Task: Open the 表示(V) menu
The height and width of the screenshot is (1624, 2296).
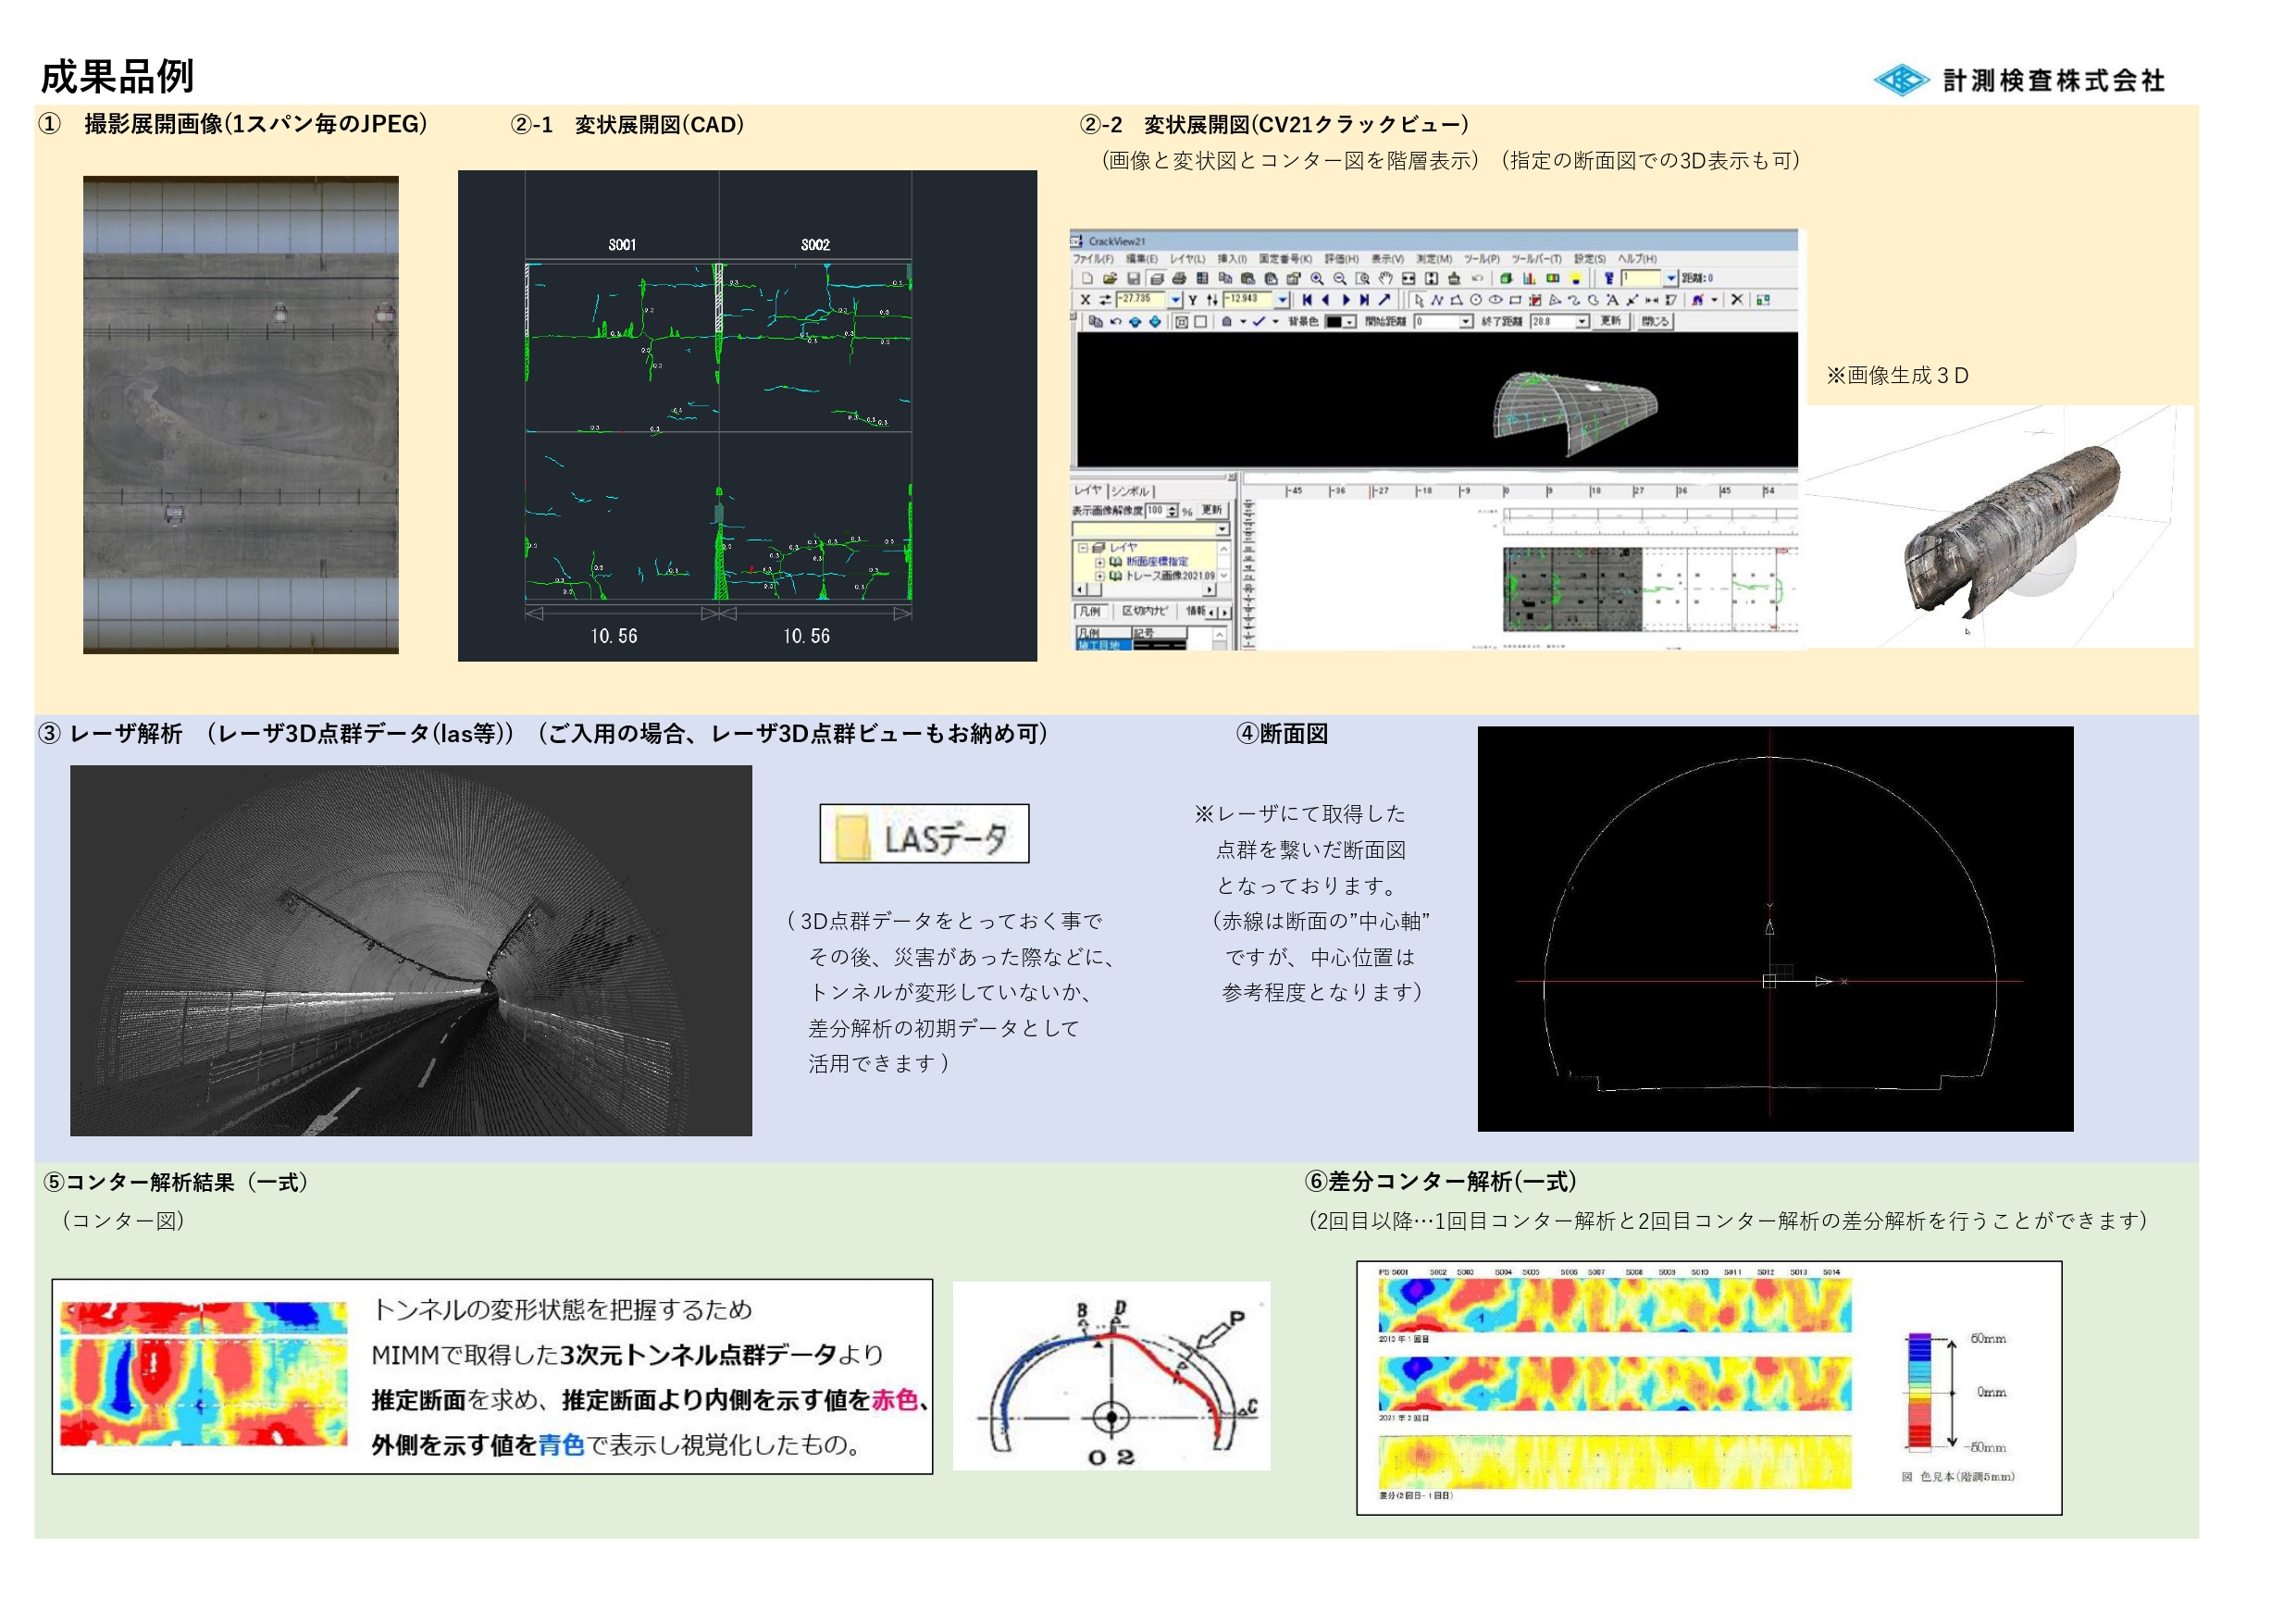Action: [1388, 259]
